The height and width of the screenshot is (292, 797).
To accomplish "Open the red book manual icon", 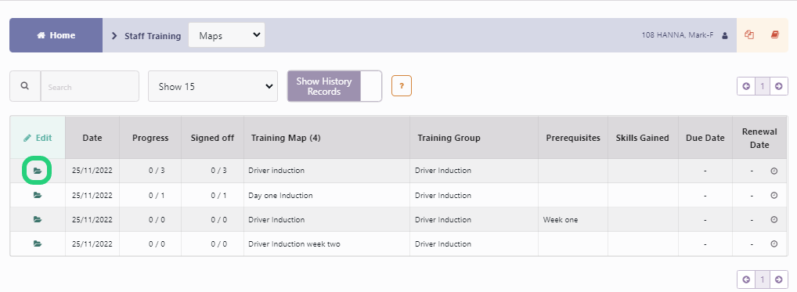I will (x=774, y=35).
